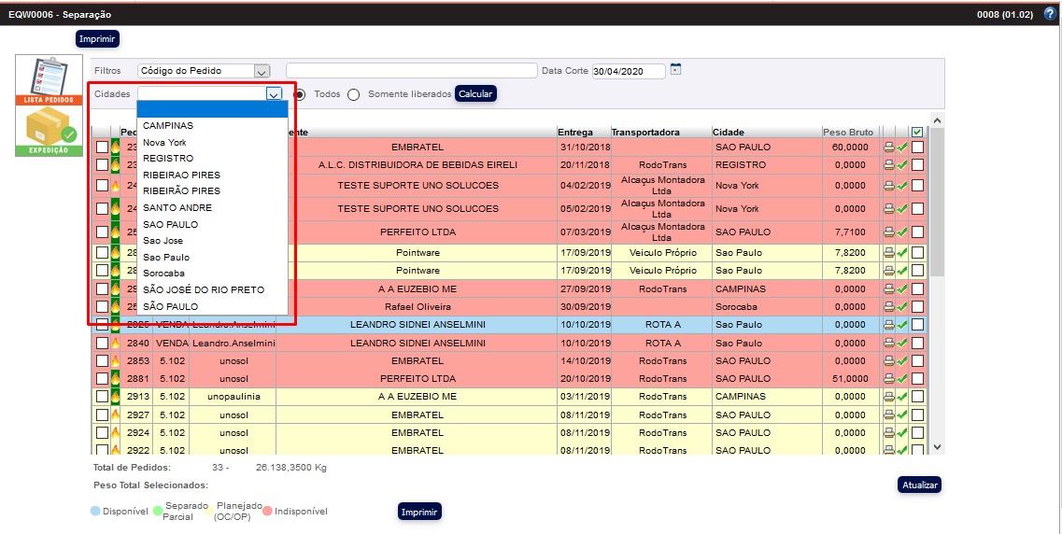Open the Lista Pedidos clipboard icon

[49, 79]
